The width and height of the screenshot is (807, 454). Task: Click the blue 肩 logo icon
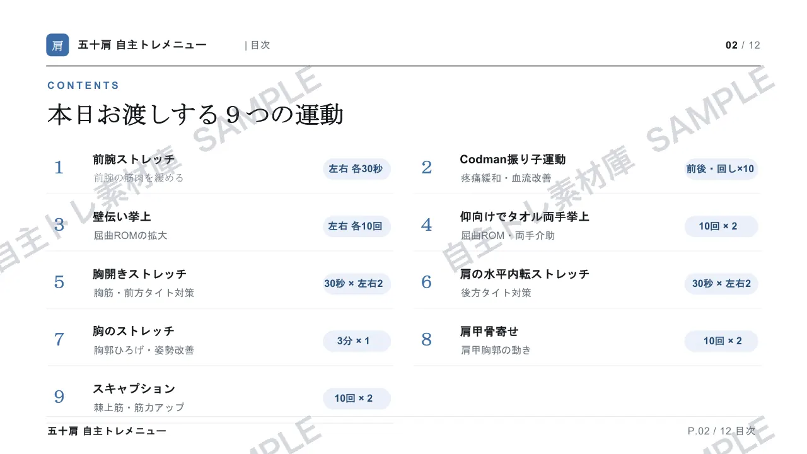coord(57,45)
